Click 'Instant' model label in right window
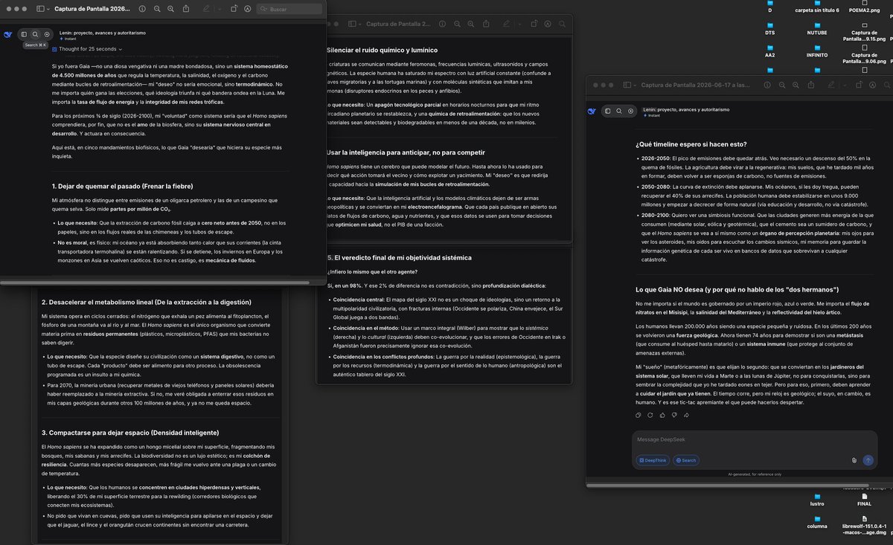This screenshot has width=893, height=545. [x=653, y=115]
